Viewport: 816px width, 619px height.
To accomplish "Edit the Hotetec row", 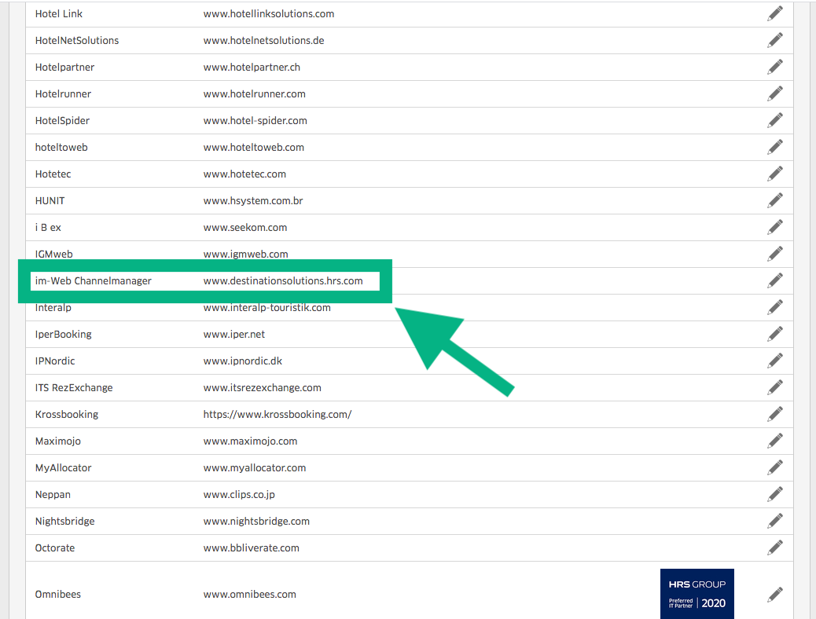I will [775, 174].
